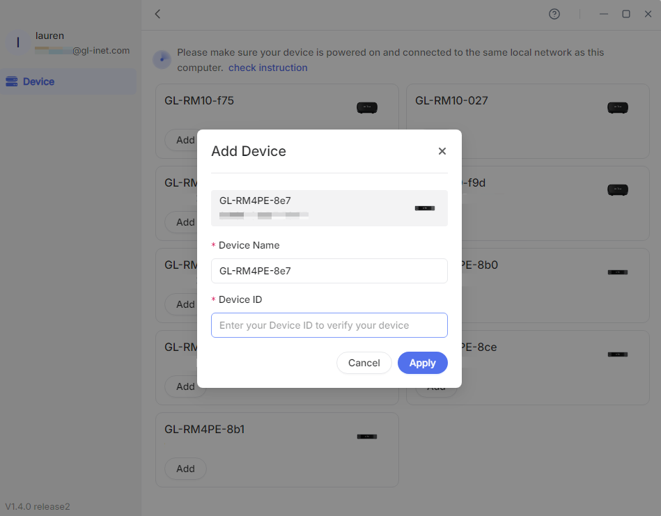The width and height of the screenshot is (661, 516).
Task: Go back using the back arrow
Action: (157, 14)
